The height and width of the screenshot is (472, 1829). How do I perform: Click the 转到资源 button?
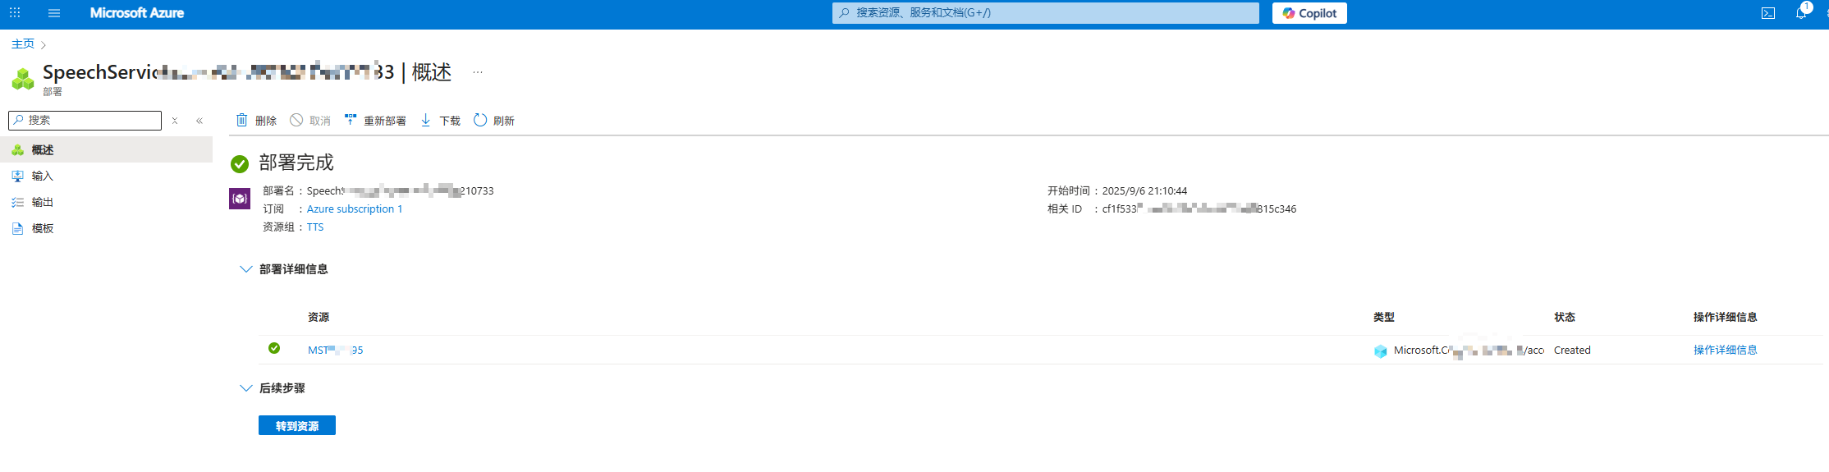(x=297, y=425)
